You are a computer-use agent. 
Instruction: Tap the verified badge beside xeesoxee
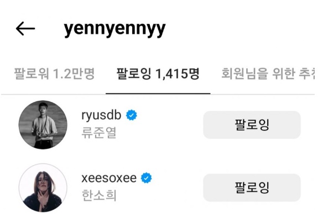tap(146, 178)
